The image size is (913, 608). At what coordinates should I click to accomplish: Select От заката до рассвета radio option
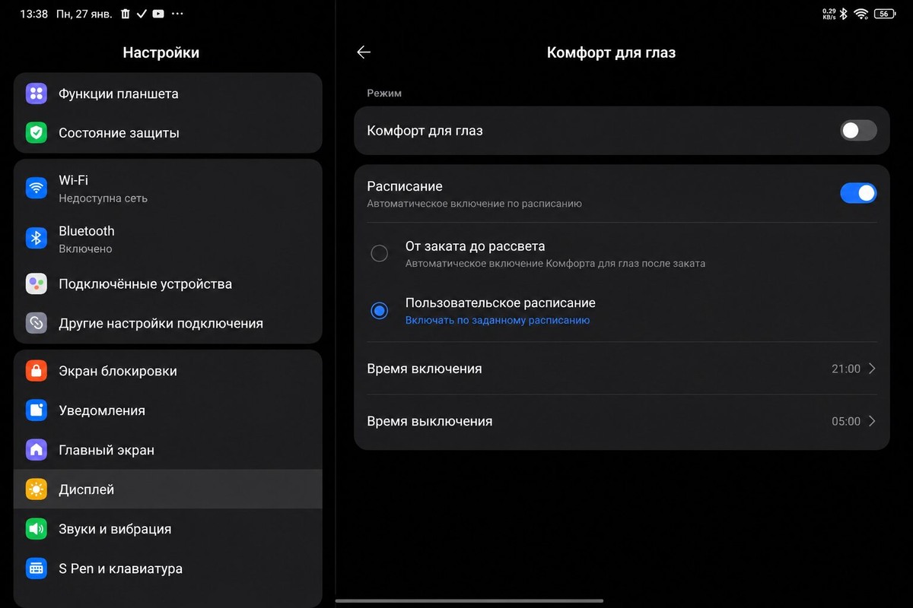click(x=379, y=254)
